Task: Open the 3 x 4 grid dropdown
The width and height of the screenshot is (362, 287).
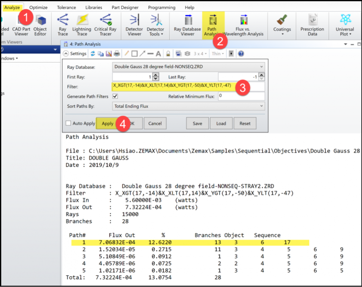Action: pyautogui.click(x=200, y=54)
